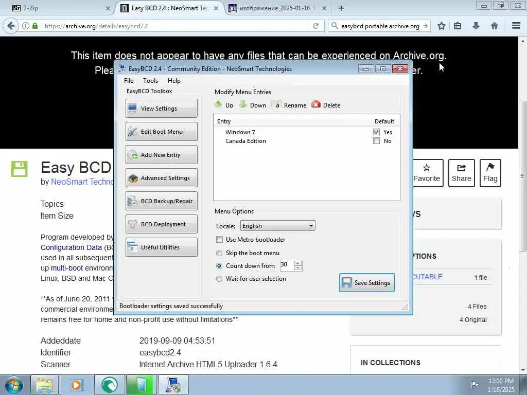The width and height of the screenshot is (527, 395).
Task: Share this Archive.org item
Action: click(462, 173)
